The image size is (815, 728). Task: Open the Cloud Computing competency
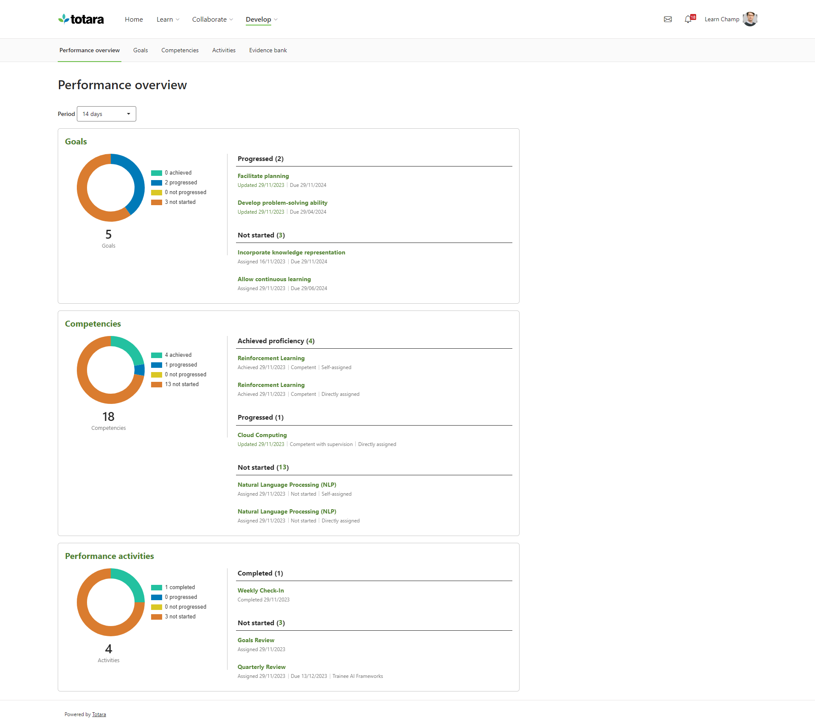262,435
